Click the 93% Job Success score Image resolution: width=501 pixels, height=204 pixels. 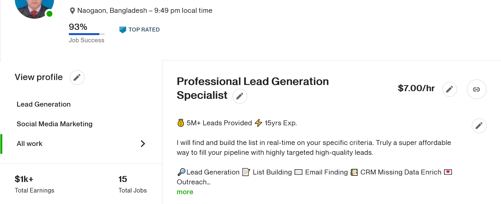point(78,27)
